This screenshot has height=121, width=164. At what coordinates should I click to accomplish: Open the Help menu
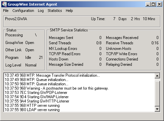click(69, 11)
